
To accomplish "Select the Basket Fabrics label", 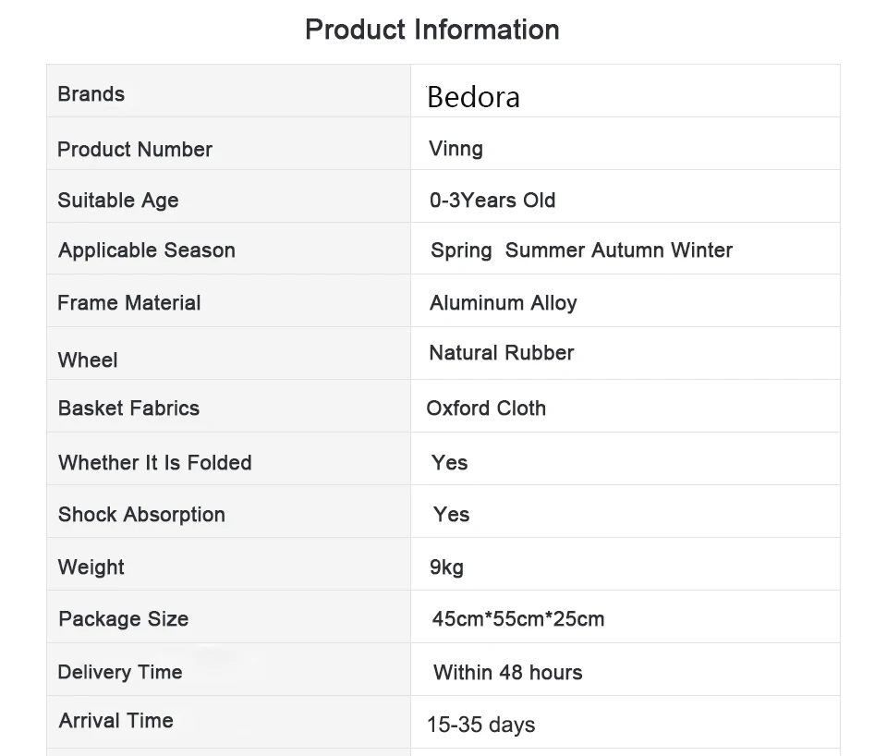I will [129, 408].
